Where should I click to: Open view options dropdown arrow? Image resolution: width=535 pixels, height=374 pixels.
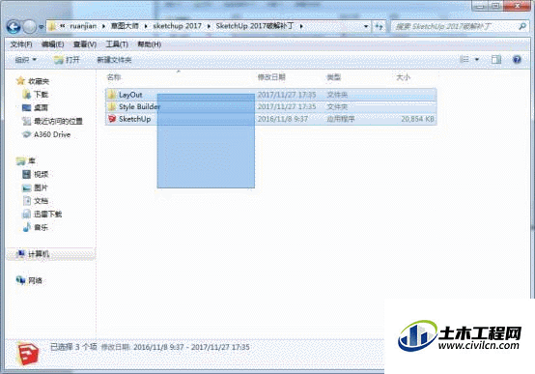[x=477, y=60]
